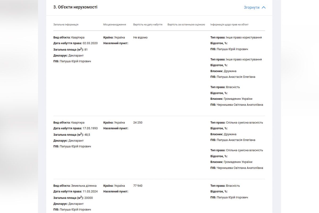
Task: Click the acquisition date 02.03.2020
Action: pyautogui.click(x=90, y=43)
